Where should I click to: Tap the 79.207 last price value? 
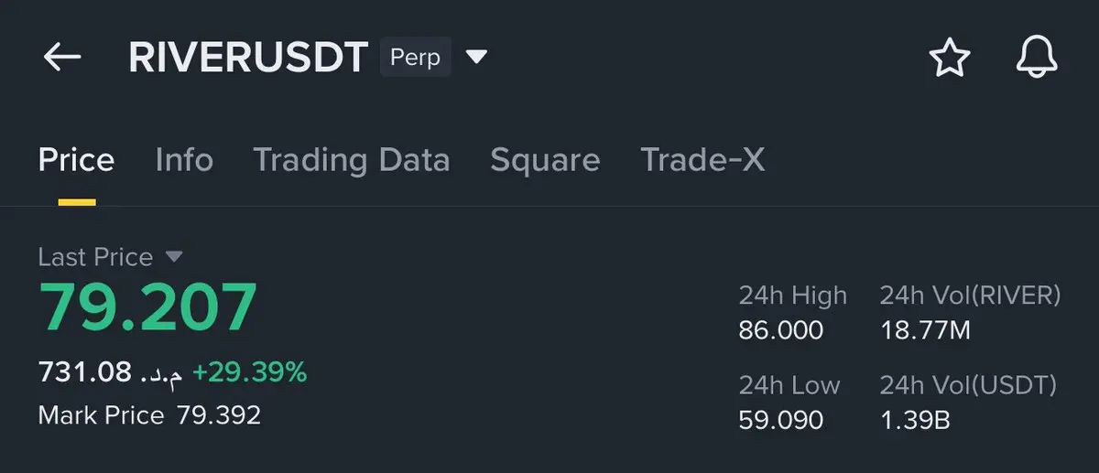pos(147,308)
